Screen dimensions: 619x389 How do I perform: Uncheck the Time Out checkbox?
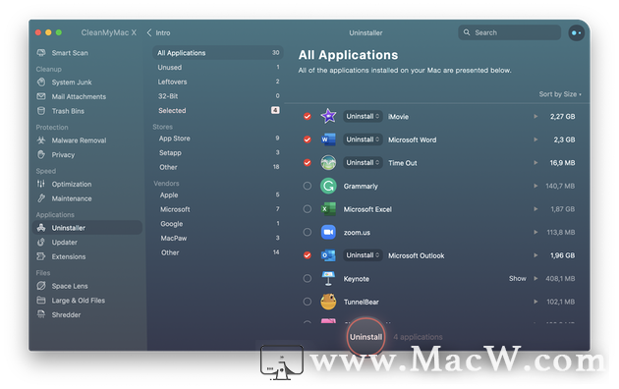click(308, 162)
